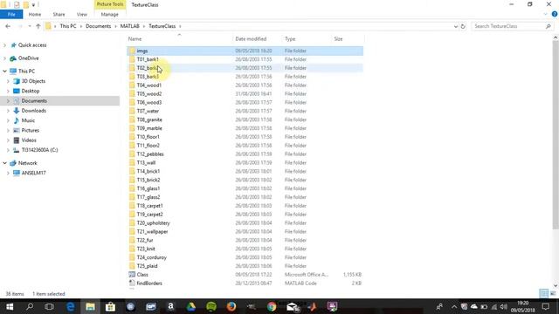Sort by Date modified column header
This screenshot has height=314, width=559.
pos(251,38)
